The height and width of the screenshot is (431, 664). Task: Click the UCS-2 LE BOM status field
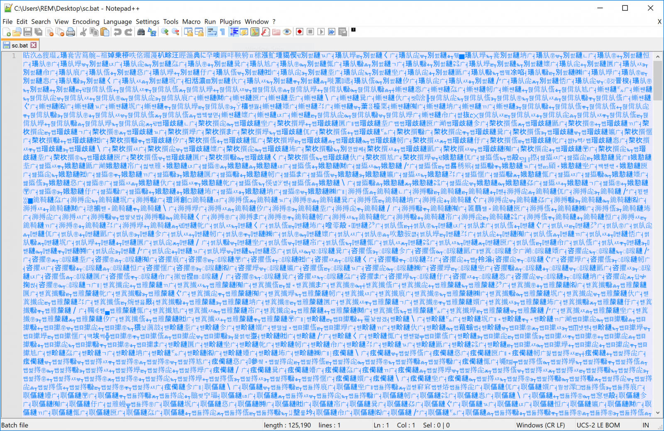point(598,425)
